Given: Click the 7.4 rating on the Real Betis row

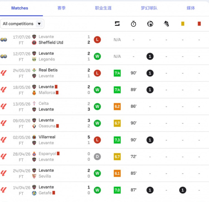Looking at the screenshot, I should point(117,73).
